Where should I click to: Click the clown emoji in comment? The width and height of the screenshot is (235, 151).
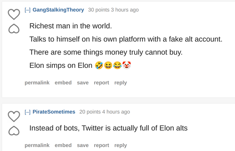point(127,65)
